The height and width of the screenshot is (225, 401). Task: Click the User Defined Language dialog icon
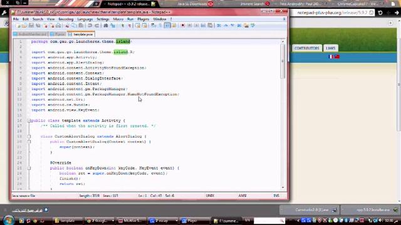coord(174,26)
